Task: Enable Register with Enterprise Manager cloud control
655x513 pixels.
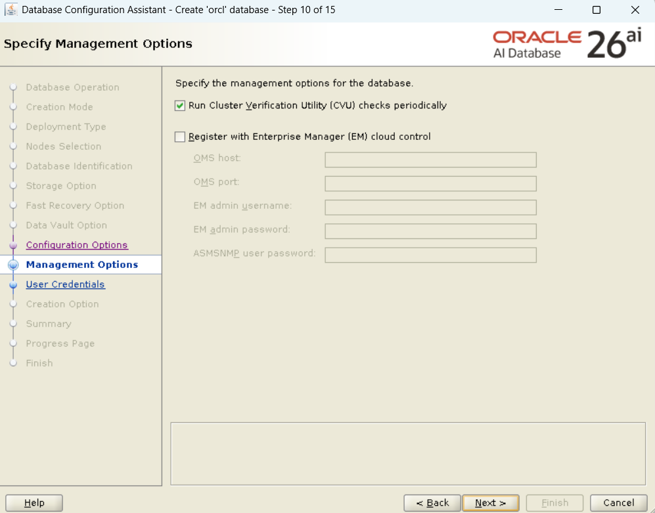Action: pos(180,137)
